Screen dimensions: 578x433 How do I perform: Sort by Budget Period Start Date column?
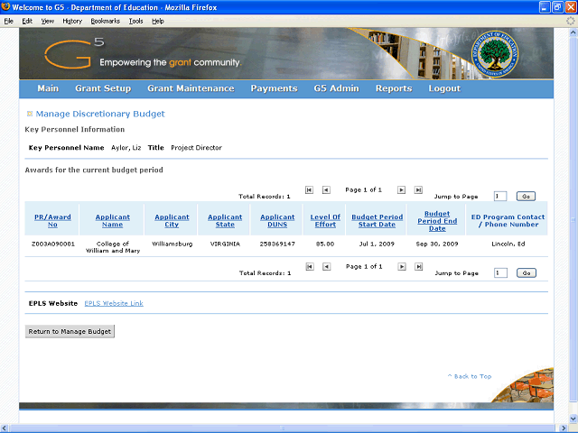pyautogui.click(x=378, y=221)
